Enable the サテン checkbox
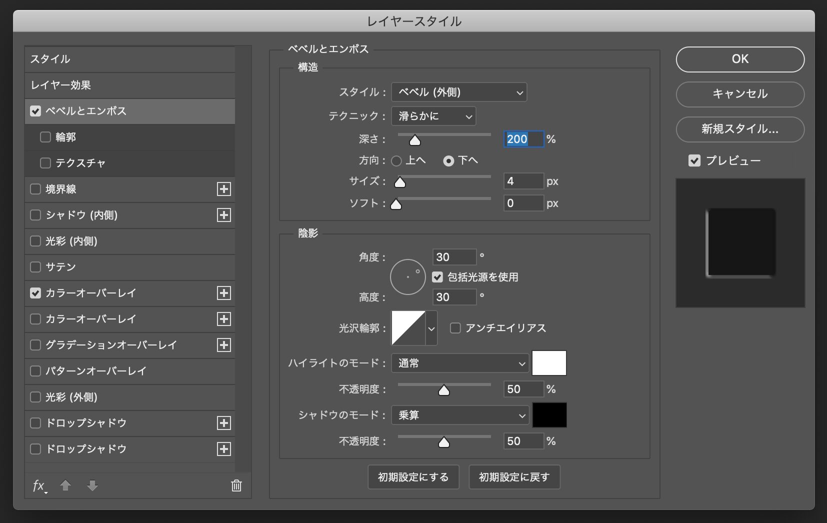827x523 pixels. [35, 267]
